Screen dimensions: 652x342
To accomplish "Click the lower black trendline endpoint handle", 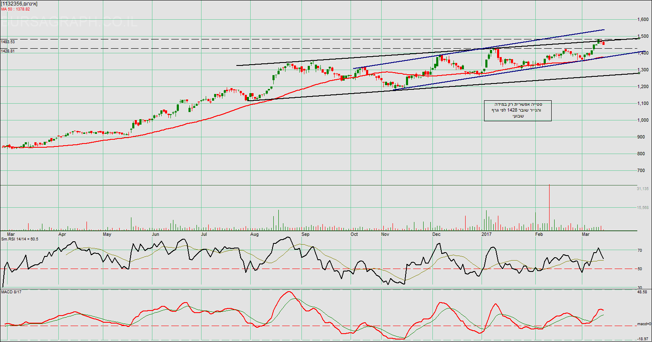I will click(639, 73).
